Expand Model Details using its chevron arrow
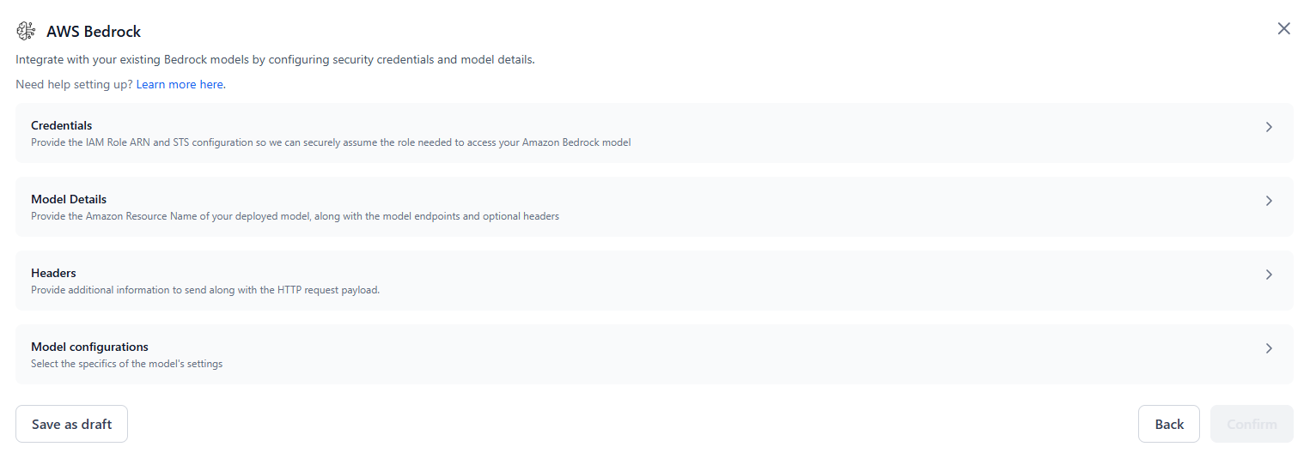 (x=1269, y=201)
